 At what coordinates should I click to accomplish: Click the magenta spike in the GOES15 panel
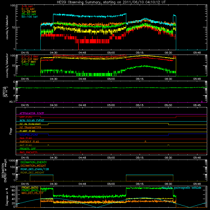click(202, 102)
